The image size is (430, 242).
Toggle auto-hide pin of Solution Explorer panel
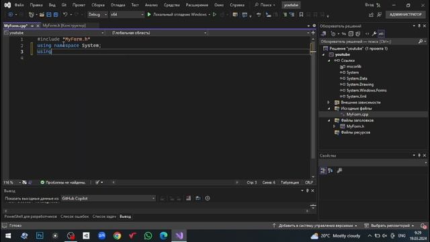tap(419, 26)
